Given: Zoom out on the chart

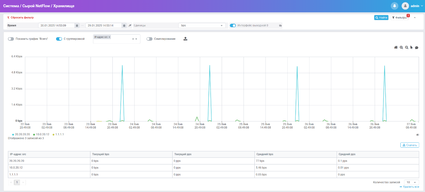Looking at the screenshot, I should click(407, 47).
